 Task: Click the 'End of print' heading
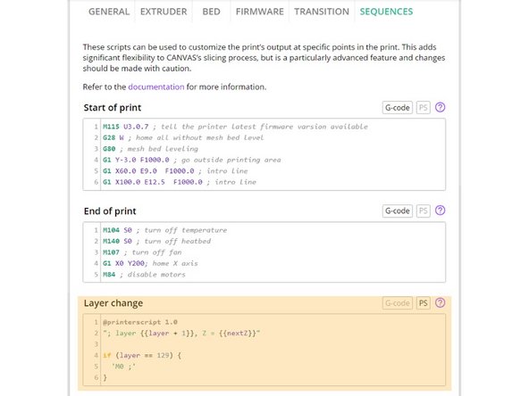coord(110,211)
